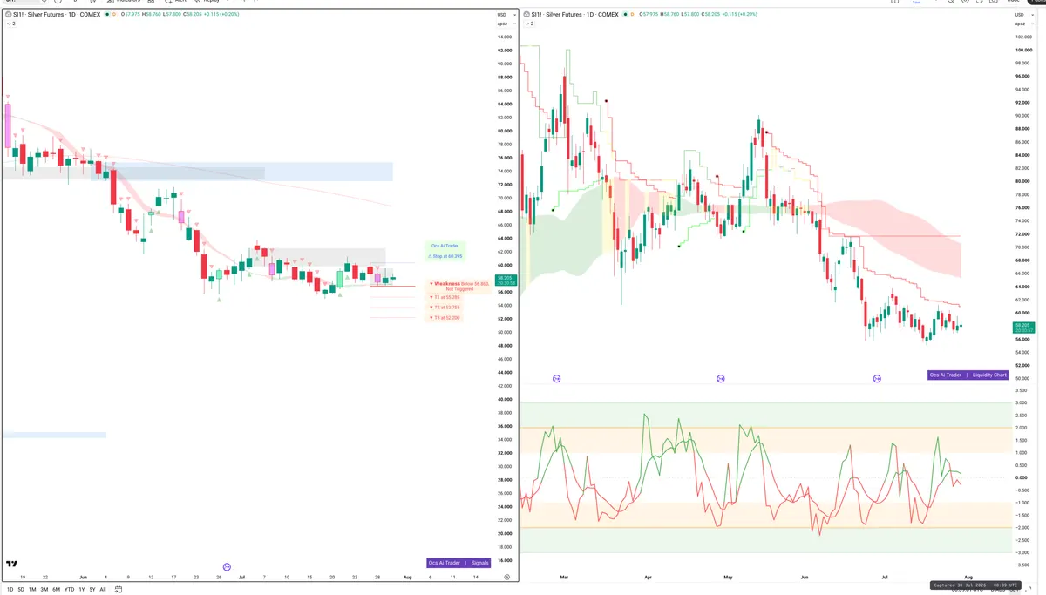Click the Silver Futures symbol logo in left chart
1046x595 pixels.
click(9, 15)
